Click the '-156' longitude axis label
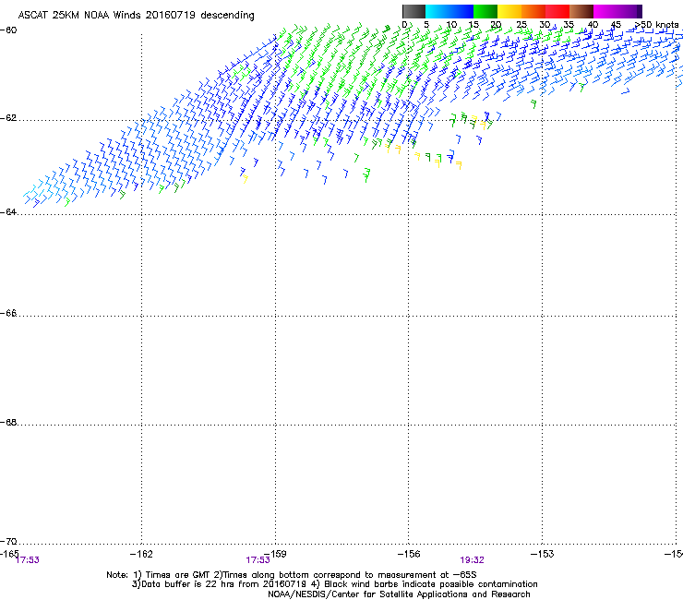This screenshot has width=683, height=600. tap(409, 554)
